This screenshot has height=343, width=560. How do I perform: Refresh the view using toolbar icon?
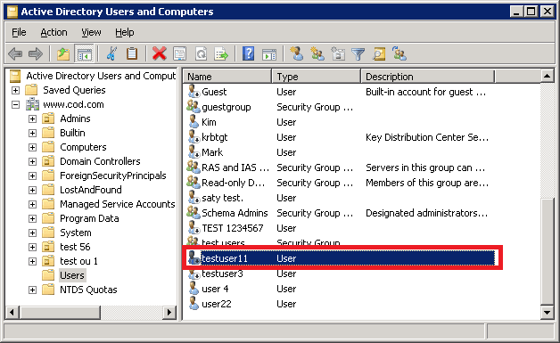click(201, 53)
